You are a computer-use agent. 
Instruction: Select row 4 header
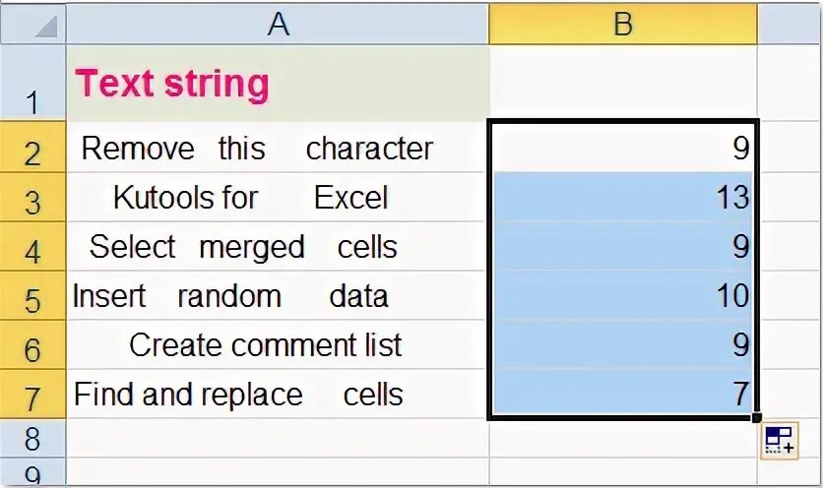pyautogui.click(x=33, y=247)
